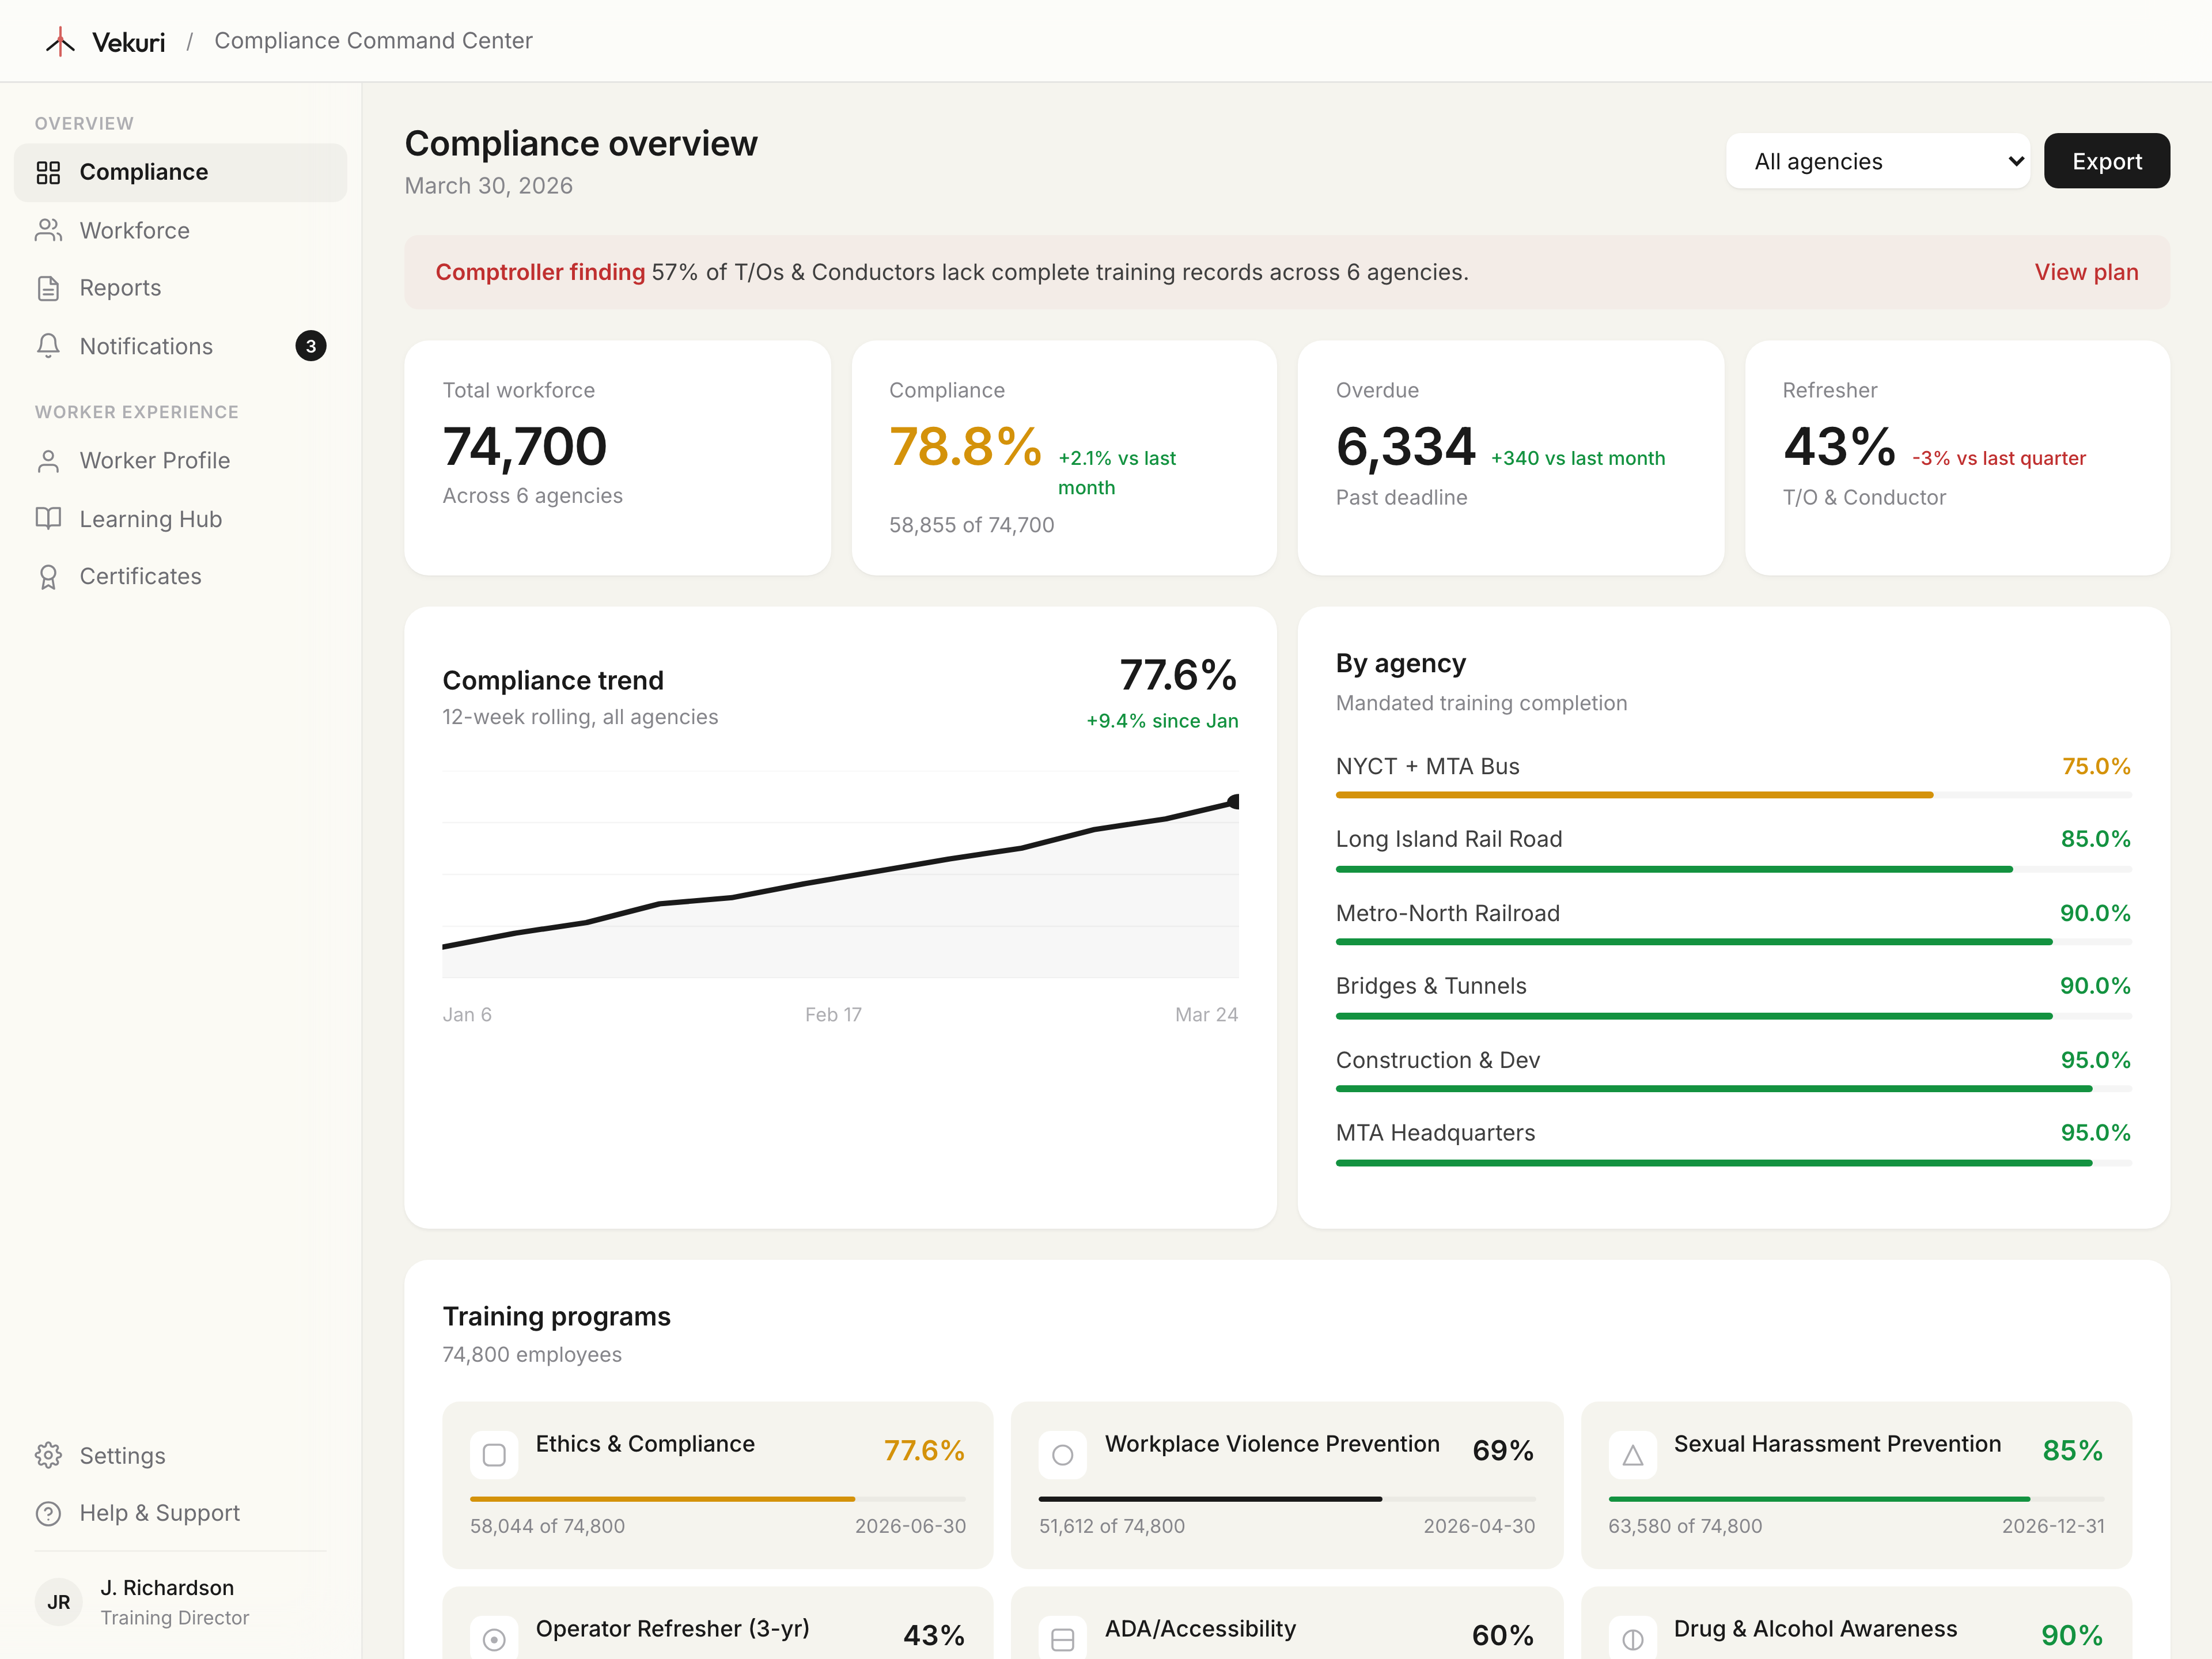The image size is (2212, 1659).
Task: Click the -3% vs last quarter label
Action: (x=1998, y=458)
